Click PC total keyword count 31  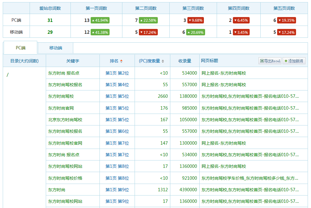[50, 20]
